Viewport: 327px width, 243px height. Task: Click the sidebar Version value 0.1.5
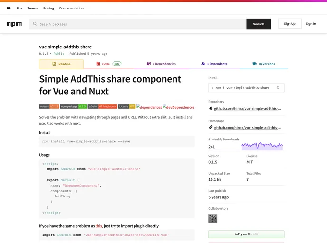point(213,162)
